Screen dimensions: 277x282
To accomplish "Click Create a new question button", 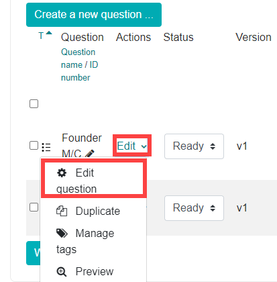I will point(94,15).
